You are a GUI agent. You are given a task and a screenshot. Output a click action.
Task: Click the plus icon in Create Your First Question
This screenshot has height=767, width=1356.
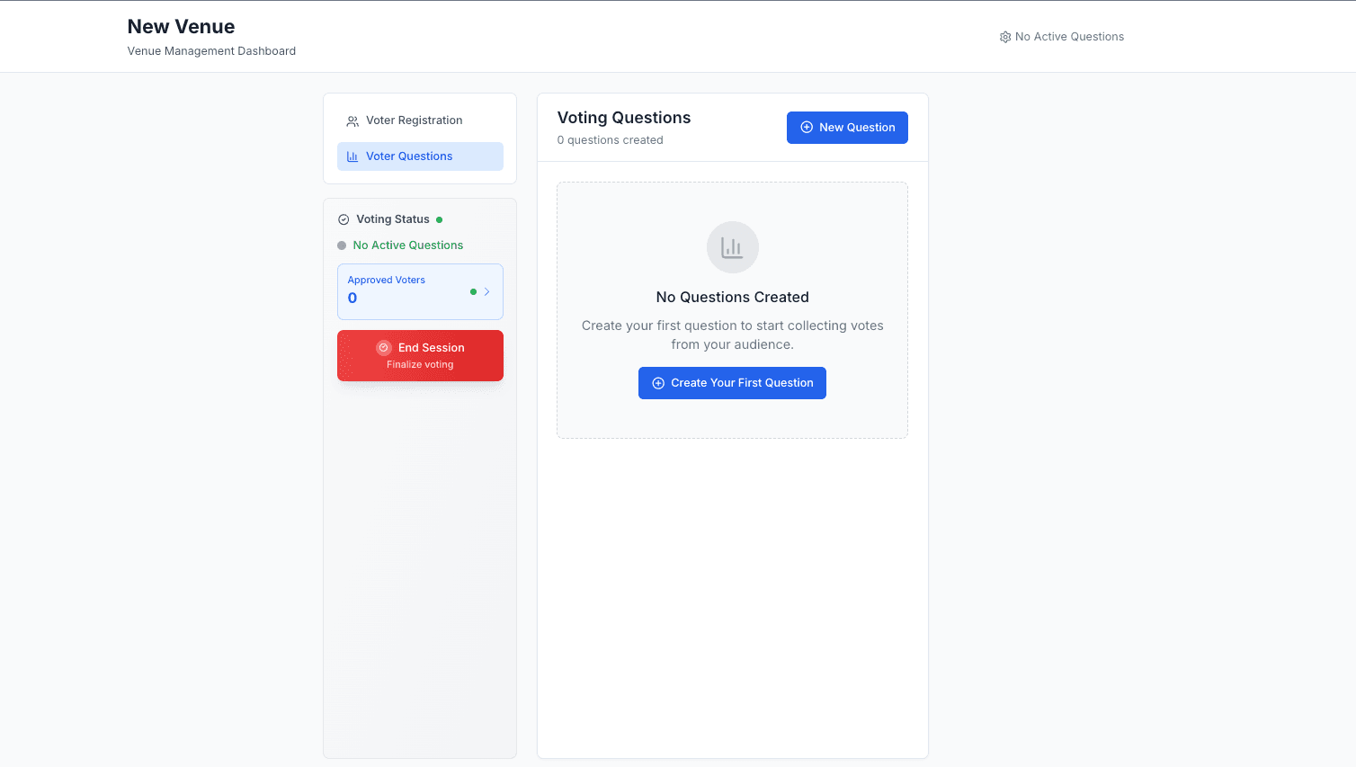(658, 383)
